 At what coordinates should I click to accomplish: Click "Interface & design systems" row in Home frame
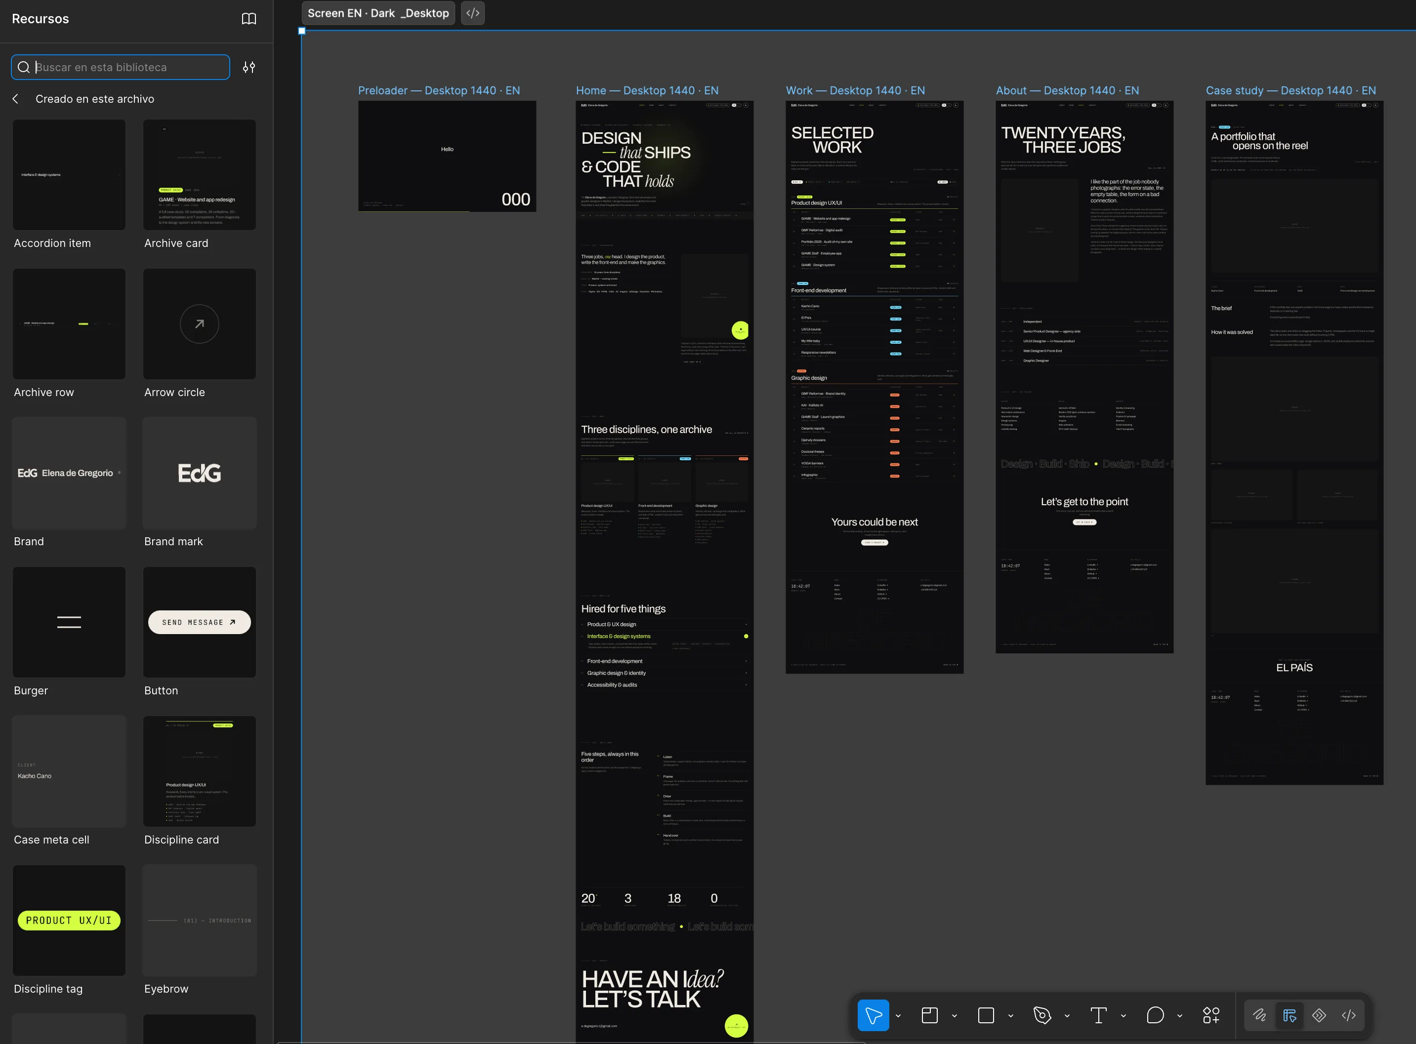point(664,637)
